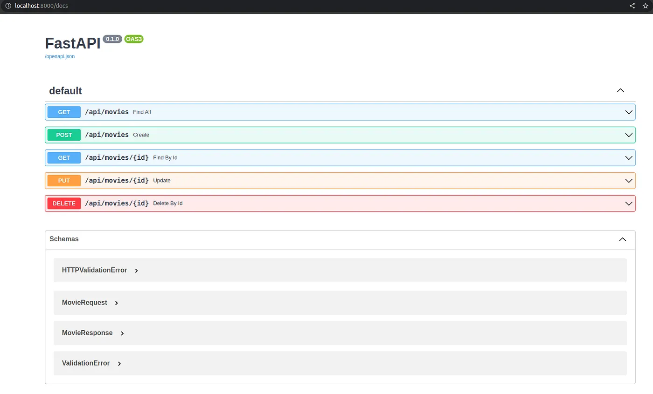Viewport: 653px width, 394px height.
Task: Click the default tag heading
Action: click(65, 91)
